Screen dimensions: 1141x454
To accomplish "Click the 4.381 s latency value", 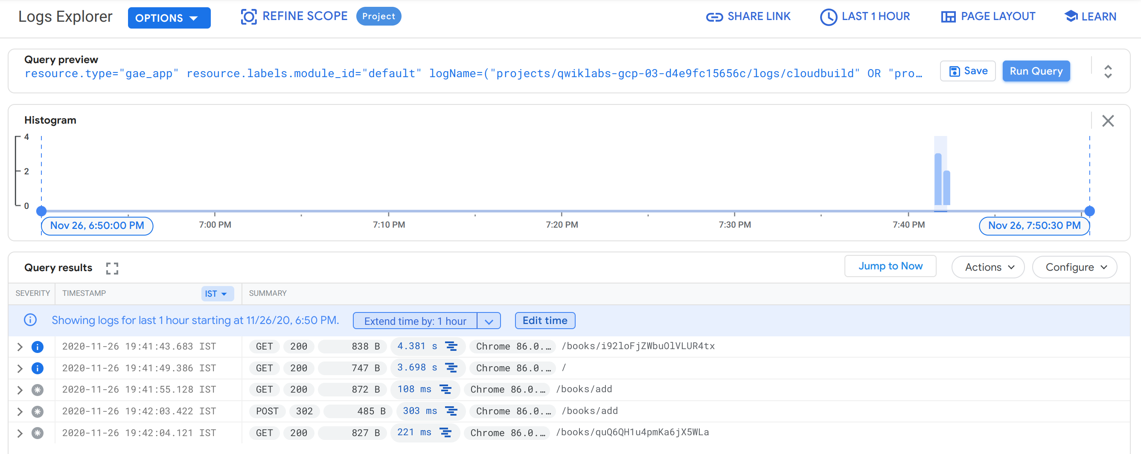I will coord(417,346).
